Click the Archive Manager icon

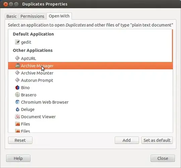tap(17, 65)
